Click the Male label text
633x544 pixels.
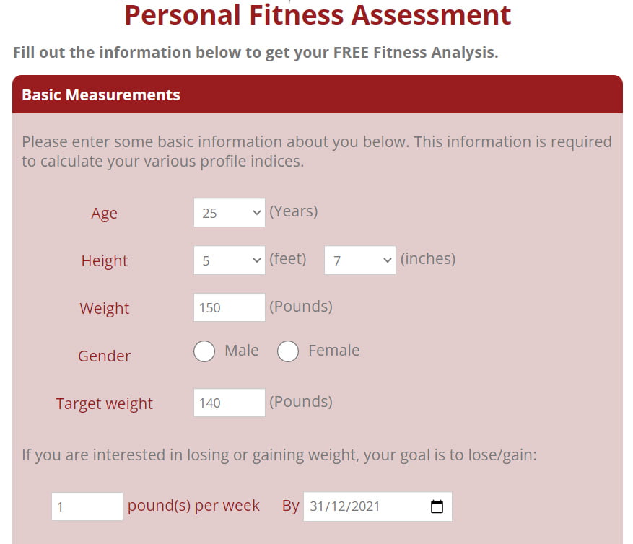click(x=241, y=351)
